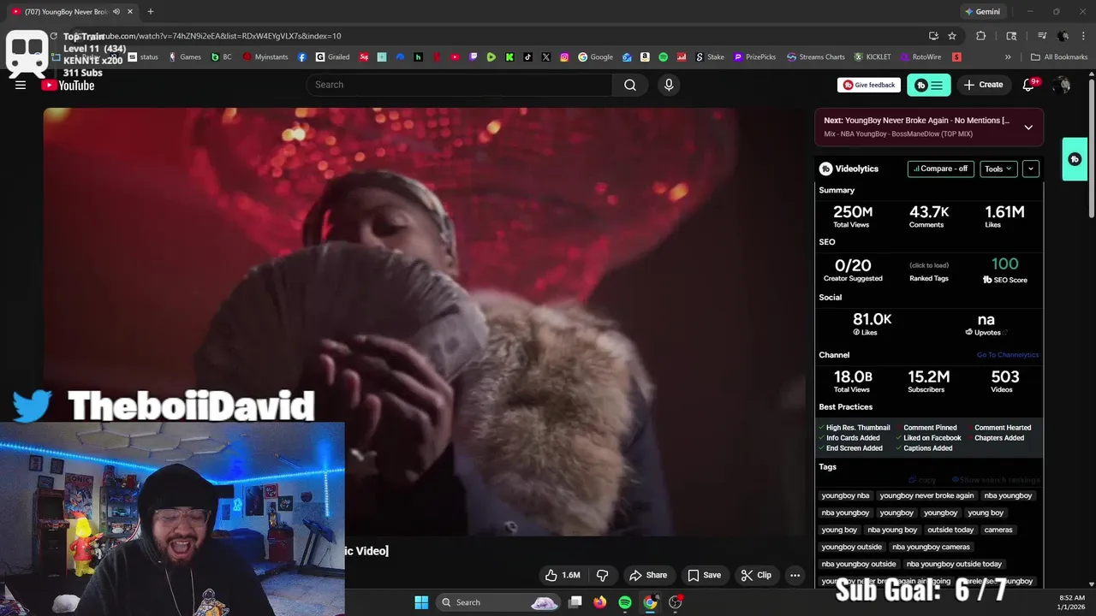Click the 'cameras' tag
The image size is (1096, 616).
998,530
